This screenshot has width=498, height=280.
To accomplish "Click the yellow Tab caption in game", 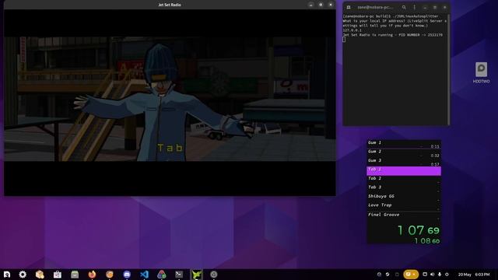I will point(170,148).
